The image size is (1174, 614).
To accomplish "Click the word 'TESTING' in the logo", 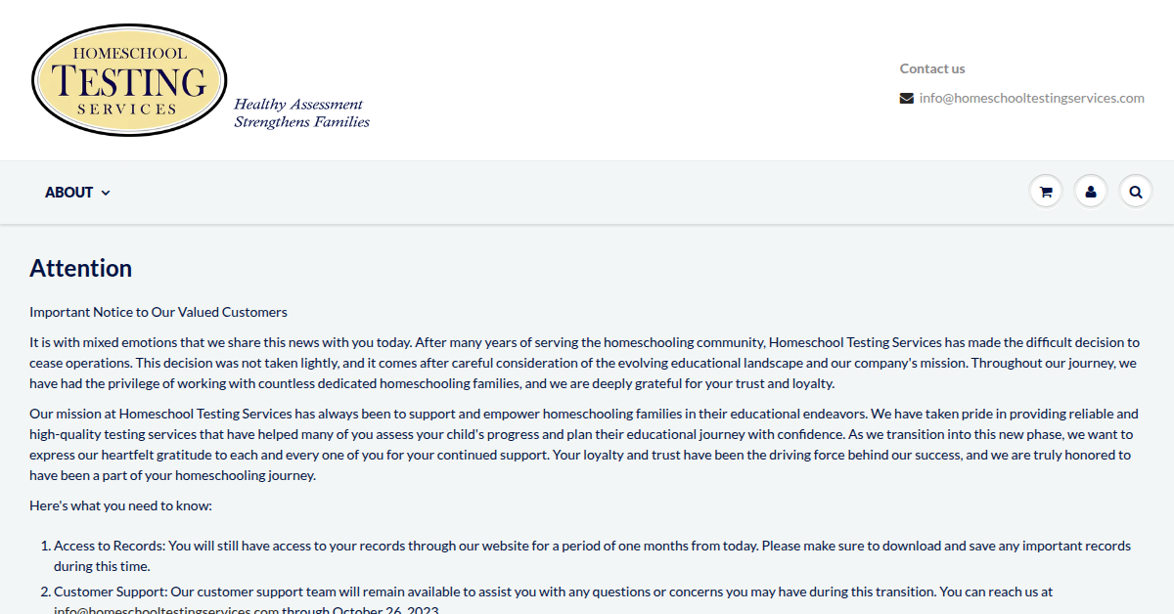I will coord(129,80).
